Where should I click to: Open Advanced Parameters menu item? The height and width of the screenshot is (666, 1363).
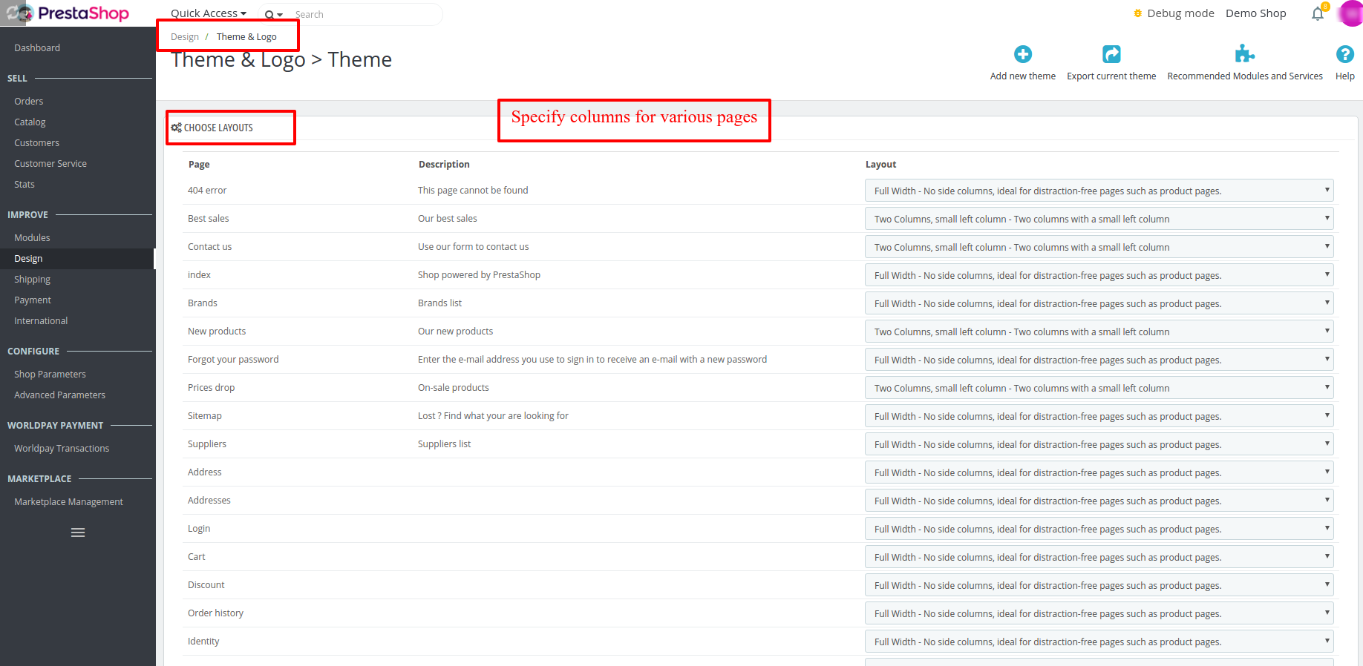click(59, 395)
